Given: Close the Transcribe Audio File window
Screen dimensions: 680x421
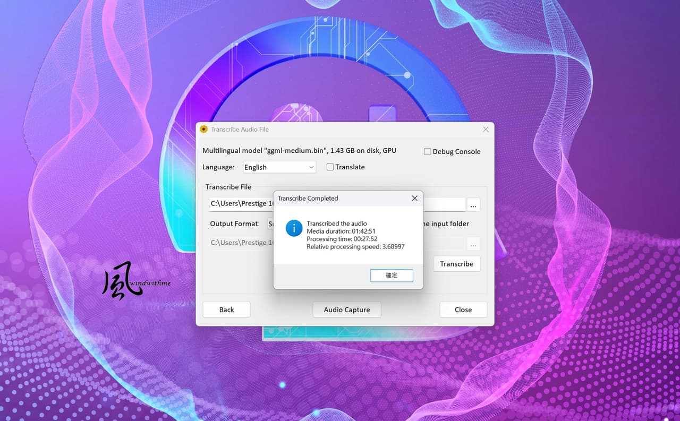Looking at the screenshot, I should pos(486,129).
